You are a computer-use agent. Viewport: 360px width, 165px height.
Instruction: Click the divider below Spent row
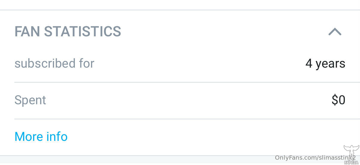point(187,119)
